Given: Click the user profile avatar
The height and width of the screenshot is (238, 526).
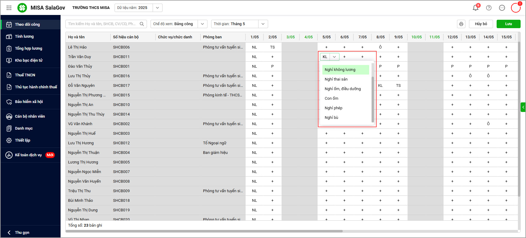Looking at the screenshot, I should tap(516, 8).
